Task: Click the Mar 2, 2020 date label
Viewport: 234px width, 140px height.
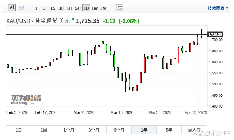Action: click(x=84, y=112)
